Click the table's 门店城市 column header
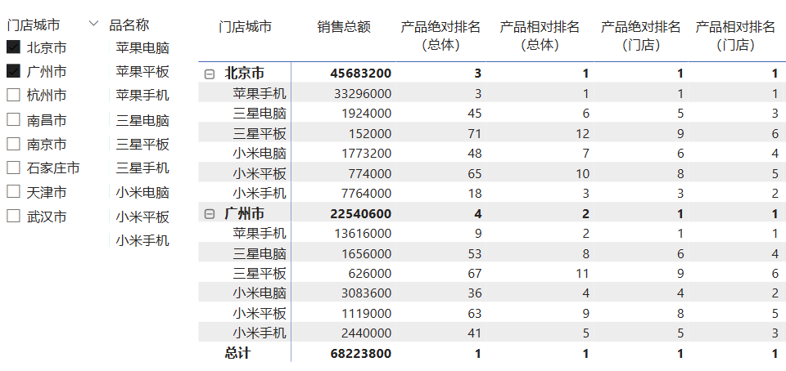786x371 pixels. (245, 26)
